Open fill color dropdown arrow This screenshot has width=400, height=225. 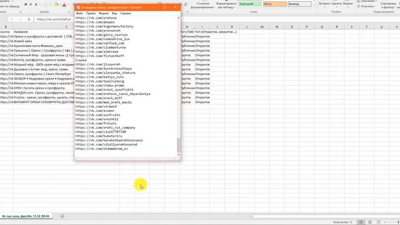click(60, 4)
